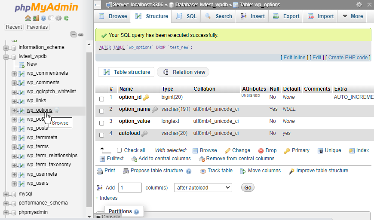Open the Export tab
The height and width of the screenshot is (220, 374).
tap(286, 16)
